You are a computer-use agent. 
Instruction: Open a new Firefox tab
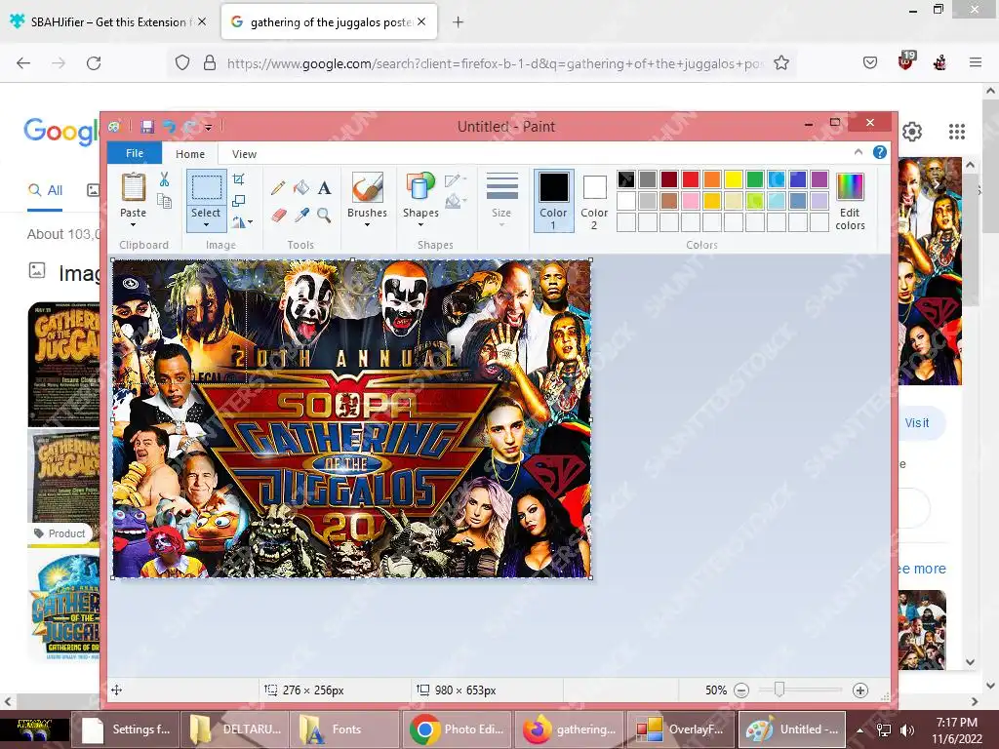pos(458,22)
